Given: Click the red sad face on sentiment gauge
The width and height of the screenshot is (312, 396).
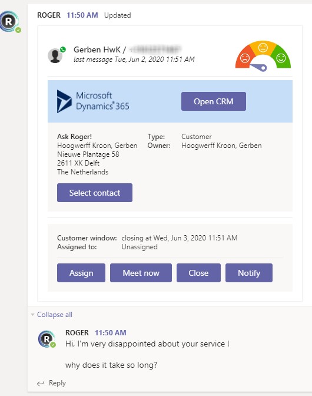Looking at the screenshot, I should (245, 58).
